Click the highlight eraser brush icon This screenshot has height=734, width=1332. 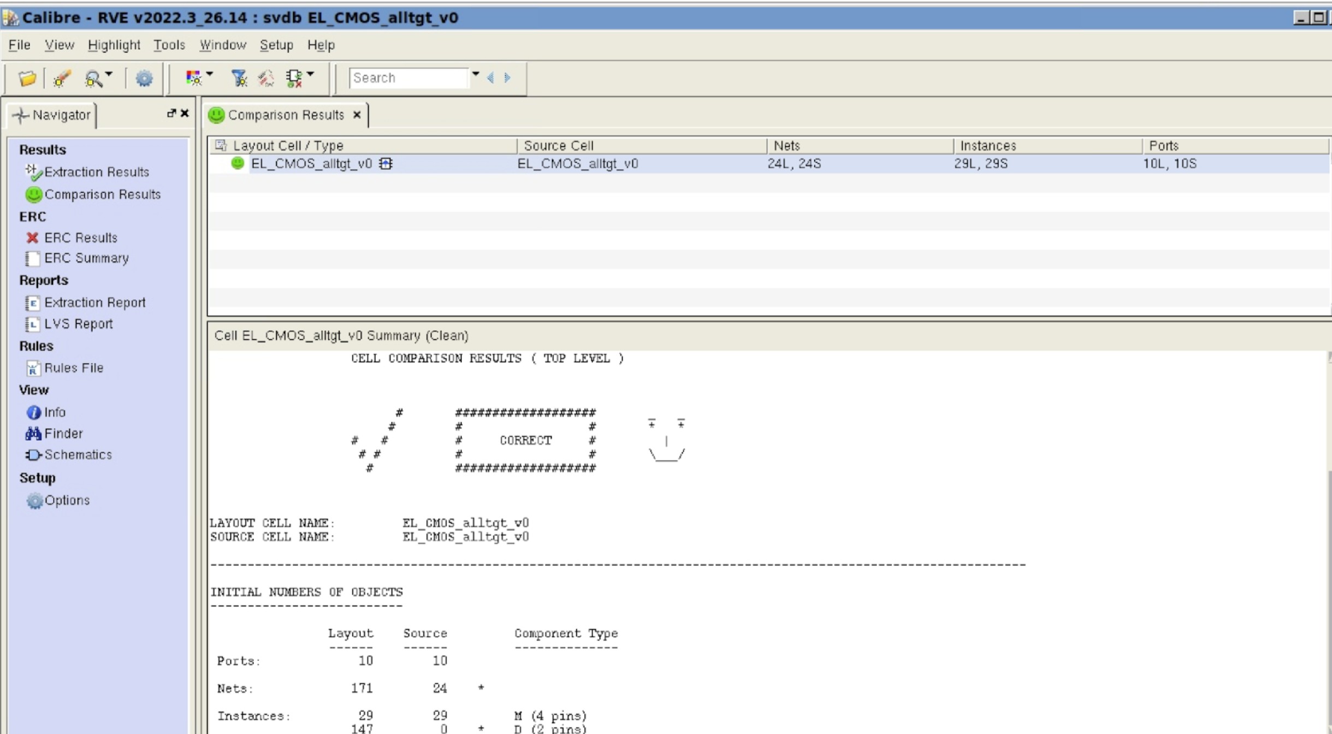62,79
